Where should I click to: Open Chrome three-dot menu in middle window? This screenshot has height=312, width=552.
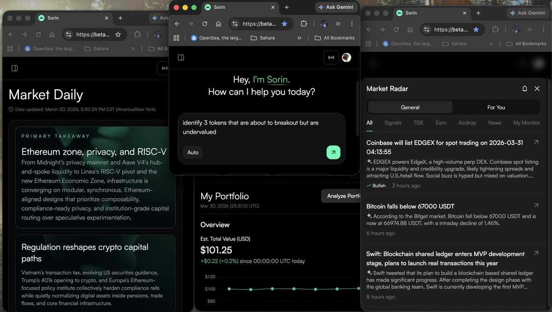click(x=352, y=24)
